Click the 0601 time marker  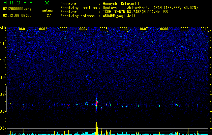point(23,29)
